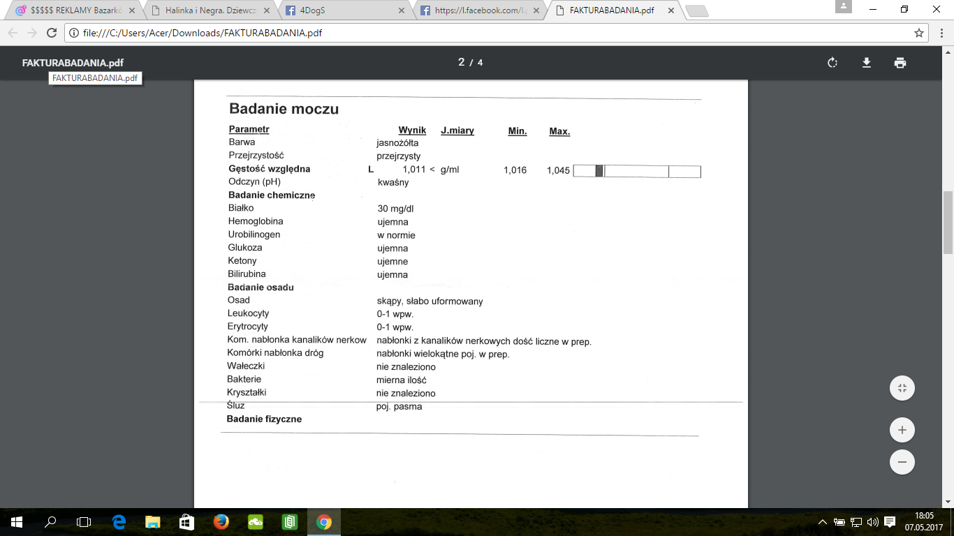Rotate the PDF clockwise
954x536 pixels.
click(x=832, y=63)
